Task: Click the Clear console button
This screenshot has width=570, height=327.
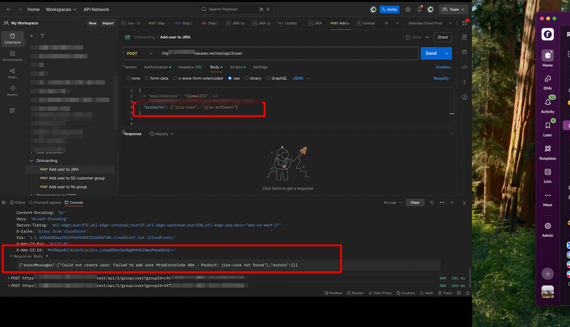Action: (x=415, y=203)
